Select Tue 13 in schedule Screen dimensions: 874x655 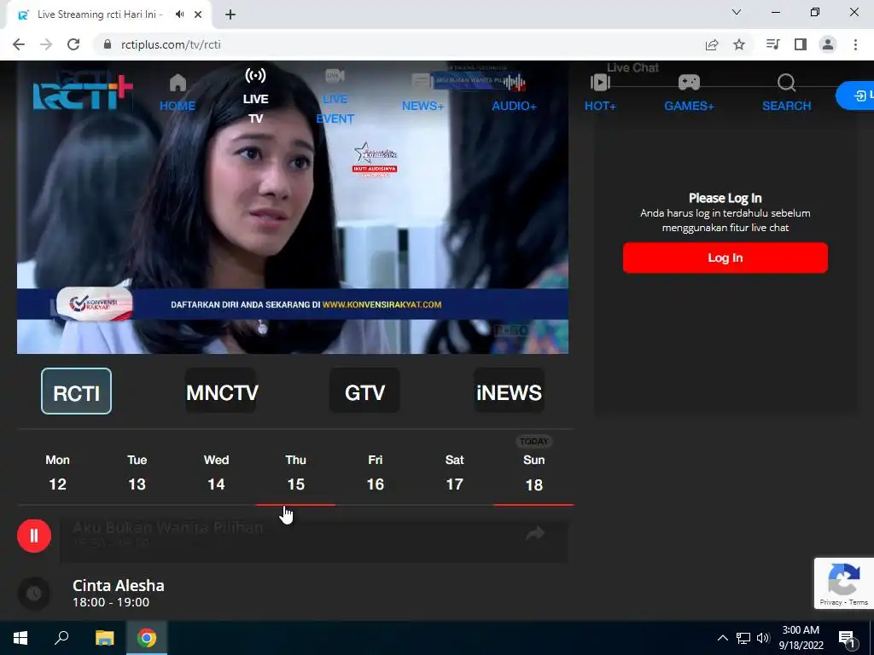(137, 472)
